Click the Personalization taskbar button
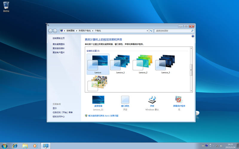 (46, 146)
